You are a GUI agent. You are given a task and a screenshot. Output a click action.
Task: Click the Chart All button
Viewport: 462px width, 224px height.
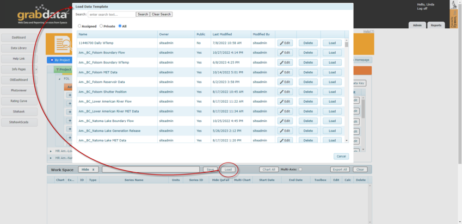(x=269, y=170)
